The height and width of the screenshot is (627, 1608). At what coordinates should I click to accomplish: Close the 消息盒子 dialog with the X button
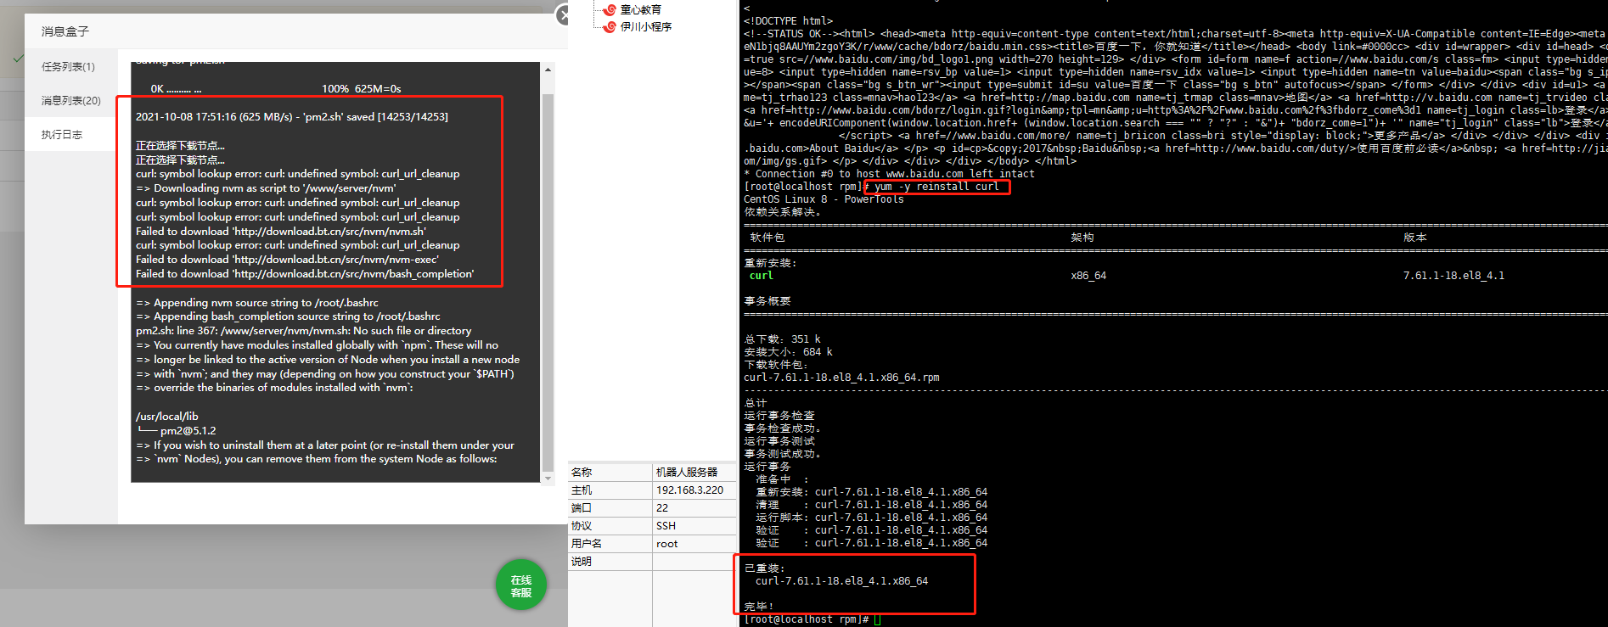coord(562,14)
